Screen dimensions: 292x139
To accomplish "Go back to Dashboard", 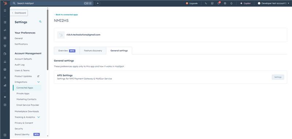I will [19, 13].
